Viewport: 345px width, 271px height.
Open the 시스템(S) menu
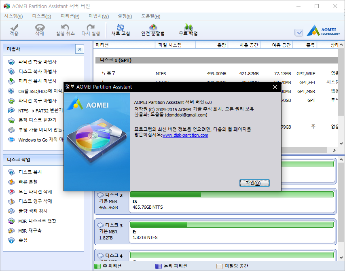click(13, 16)
